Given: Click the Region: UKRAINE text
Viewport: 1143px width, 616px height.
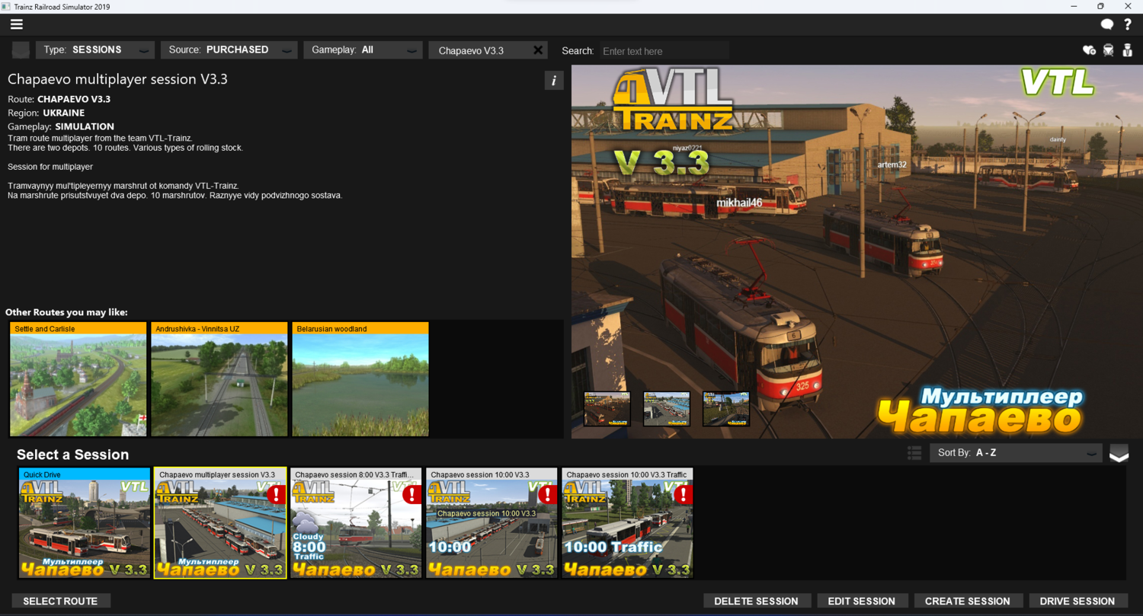Looking at the screenshot, I should pyautogui.click(x=46, y=113).
